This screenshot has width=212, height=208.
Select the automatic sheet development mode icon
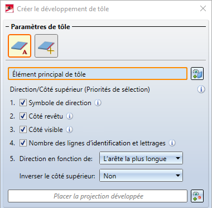[20, 46]
